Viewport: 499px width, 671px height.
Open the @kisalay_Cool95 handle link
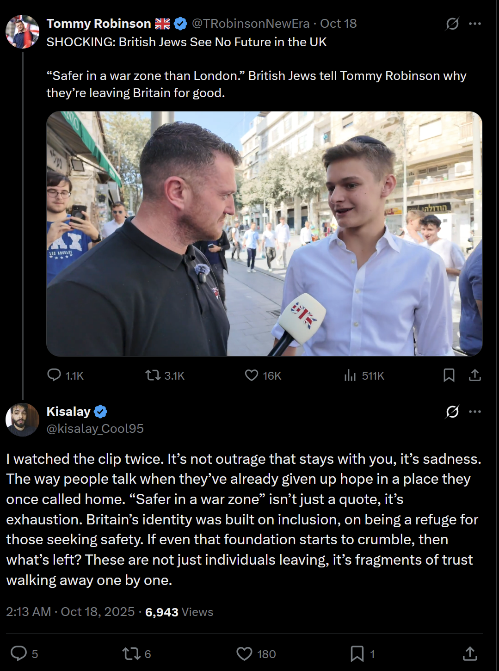pyautogui.click(x=95, y=429)
